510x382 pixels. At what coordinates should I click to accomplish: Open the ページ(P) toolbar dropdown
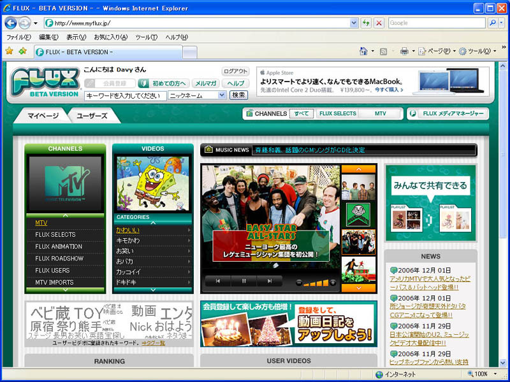(x=437, y=52)
